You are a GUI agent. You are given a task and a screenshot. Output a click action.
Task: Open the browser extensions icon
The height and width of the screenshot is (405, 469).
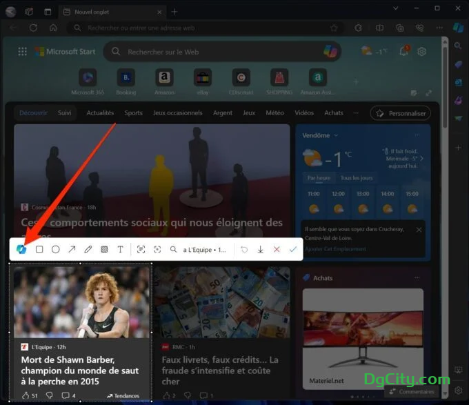358,28
